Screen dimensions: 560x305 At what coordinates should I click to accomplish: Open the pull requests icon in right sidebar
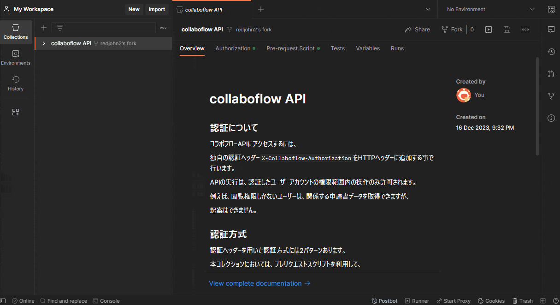coord(551,74)
